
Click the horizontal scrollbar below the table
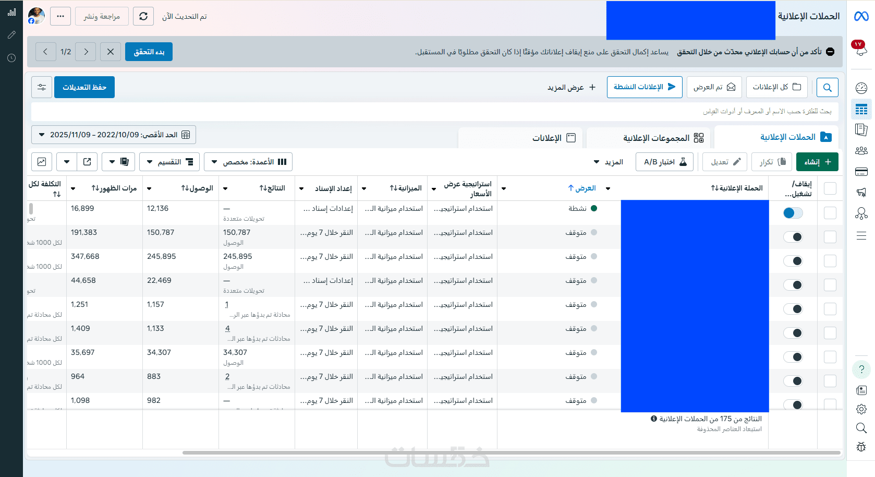pos(511,452)
